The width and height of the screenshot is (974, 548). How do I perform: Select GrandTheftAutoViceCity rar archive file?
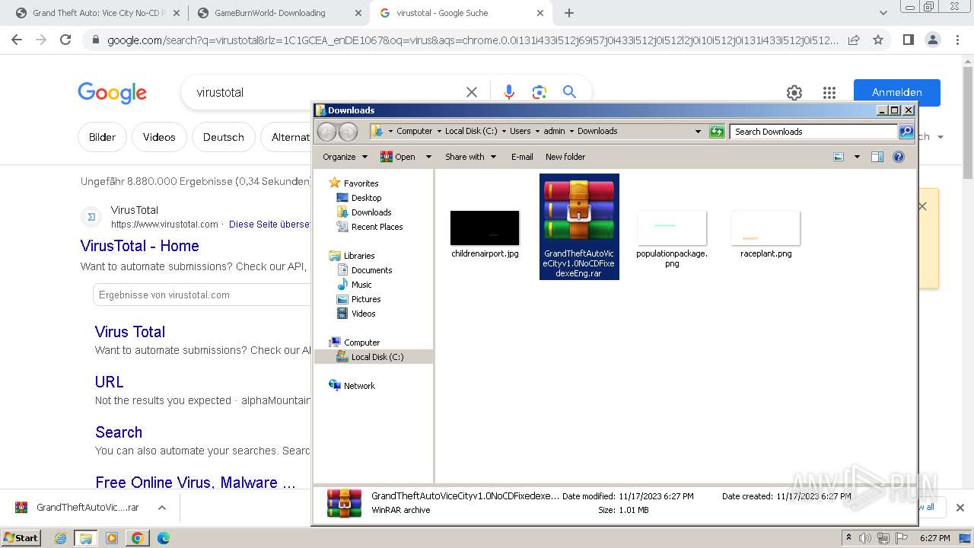[579, 227]
